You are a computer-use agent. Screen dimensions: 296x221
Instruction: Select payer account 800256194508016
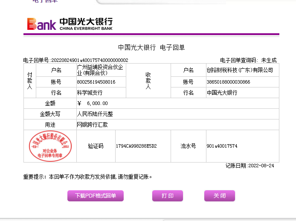pyautogui.click(x=96, y=82)
